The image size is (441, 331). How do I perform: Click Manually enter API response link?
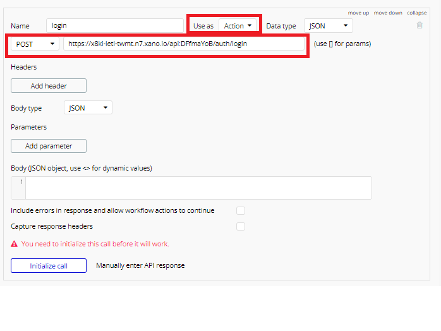click(x=140, y=265)
